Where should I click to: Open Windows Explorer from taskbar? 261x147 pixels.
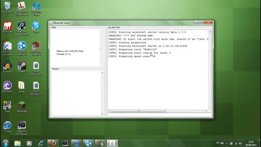tap(18, 143)
